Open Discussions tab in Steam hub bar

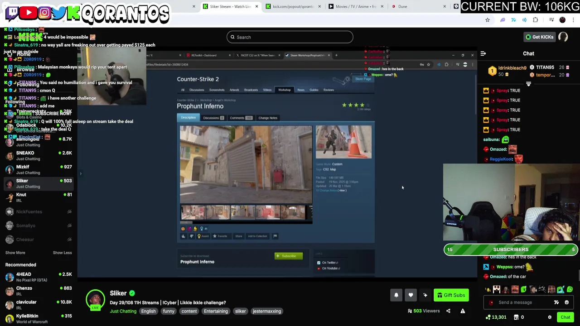coord(197,90)
